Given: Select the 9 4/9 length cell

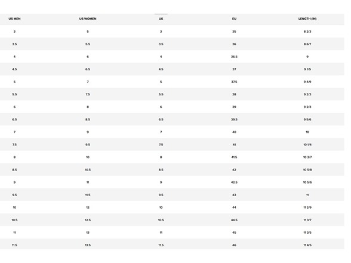Looking at the screenshot, I should (x=307, y=82).
